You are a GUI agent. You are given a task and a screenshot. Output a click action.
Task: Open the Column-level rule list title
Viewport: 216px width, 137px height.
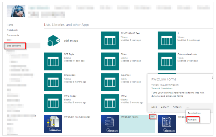click(x=187, y=54)
